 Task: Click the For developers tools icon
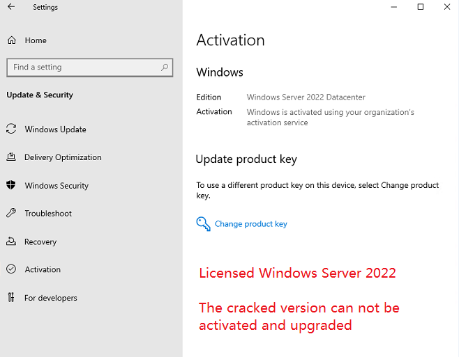coord(11,297)
